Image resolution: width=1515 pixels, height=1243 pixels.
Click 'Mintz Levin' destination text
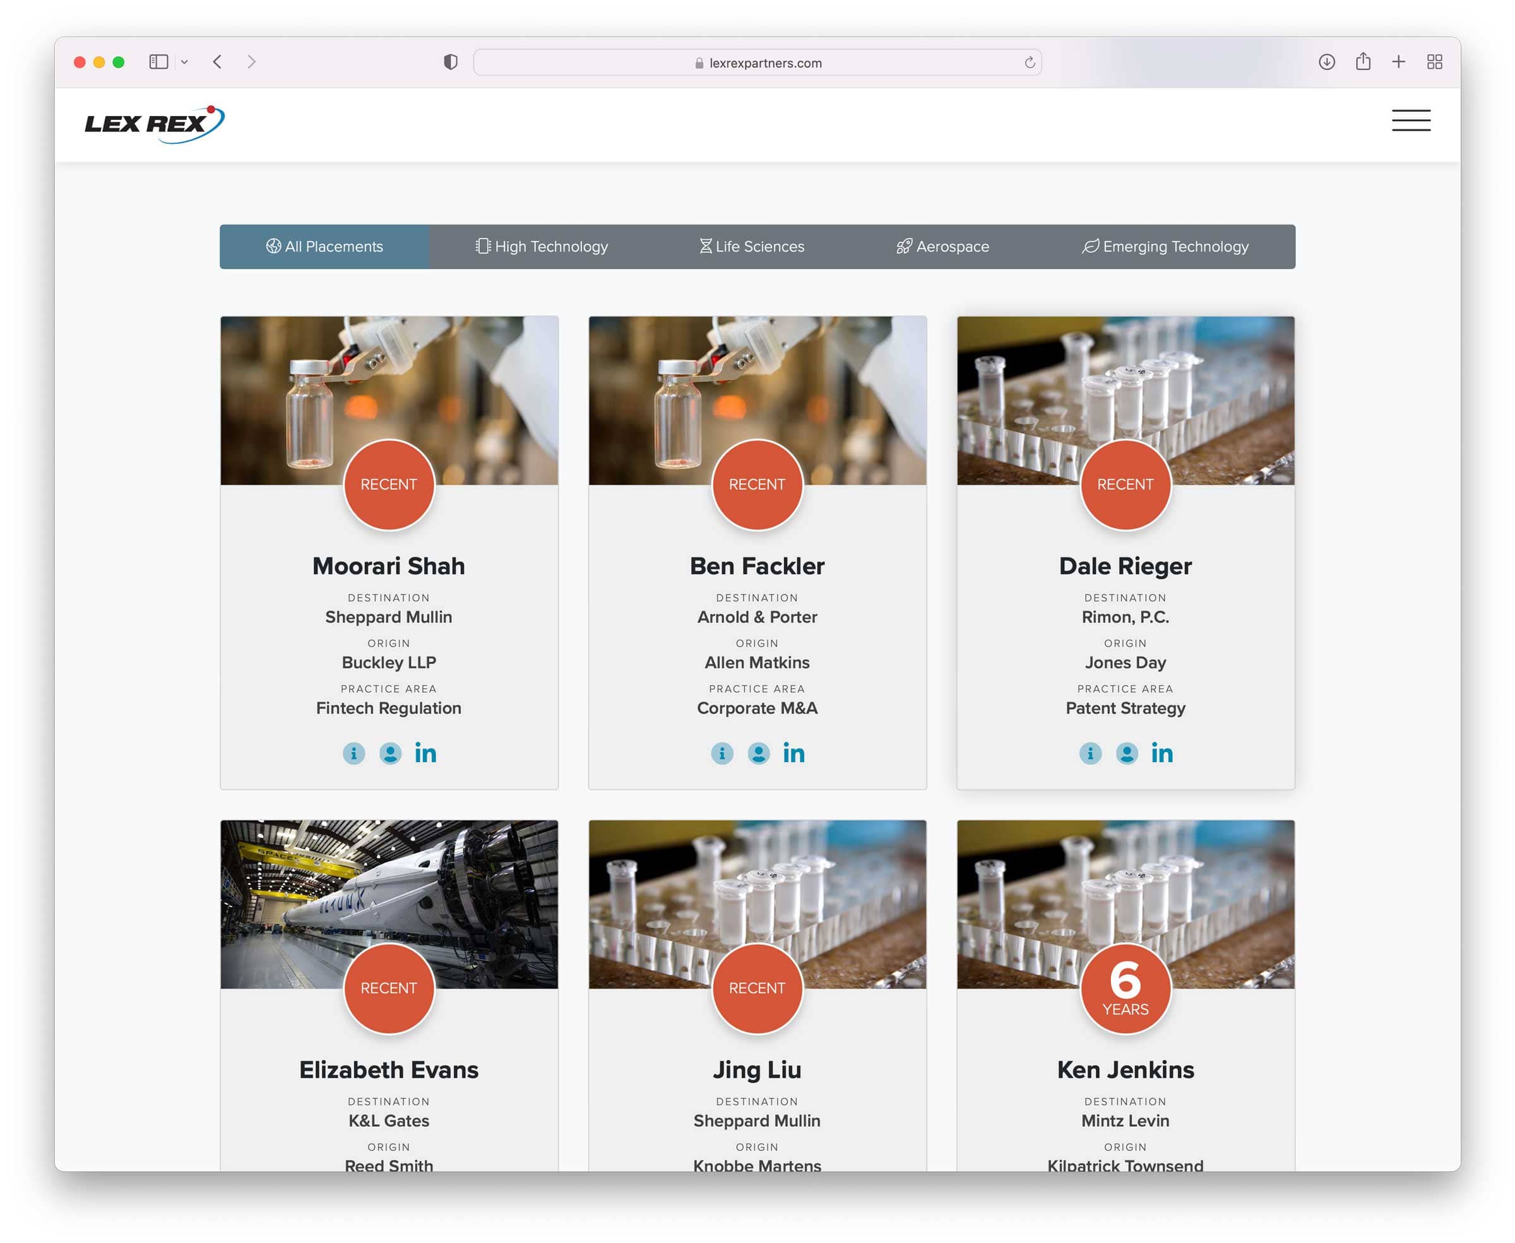(x=1126, y=1121)
